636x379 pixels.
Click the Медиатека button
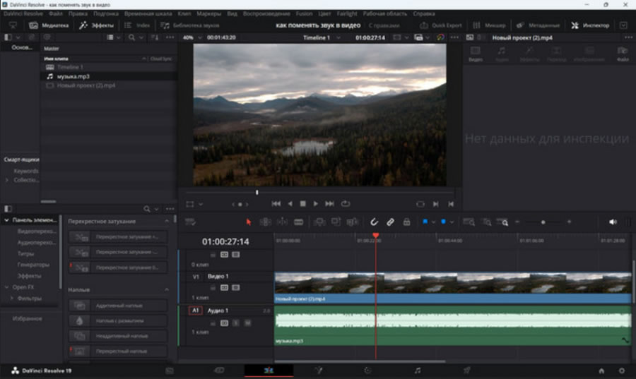tap(49, 25)
